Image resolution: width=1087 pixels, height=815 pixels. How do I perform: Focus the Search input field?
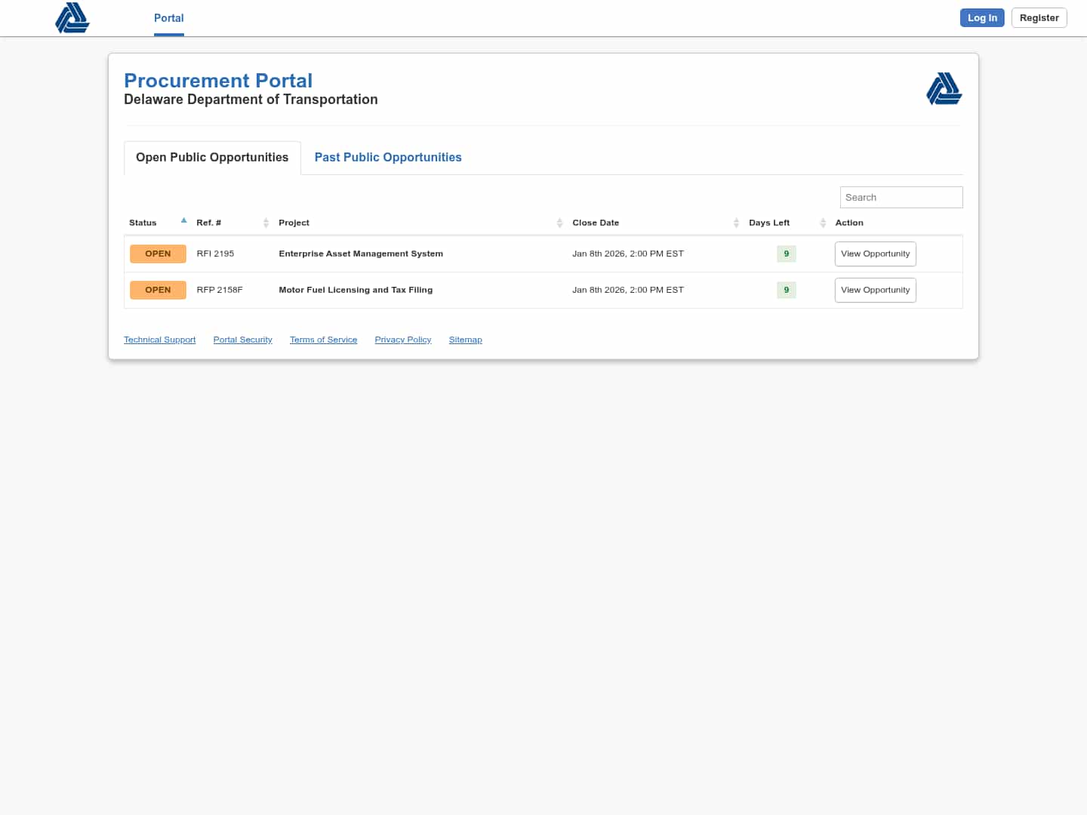(x=901, y=197)
